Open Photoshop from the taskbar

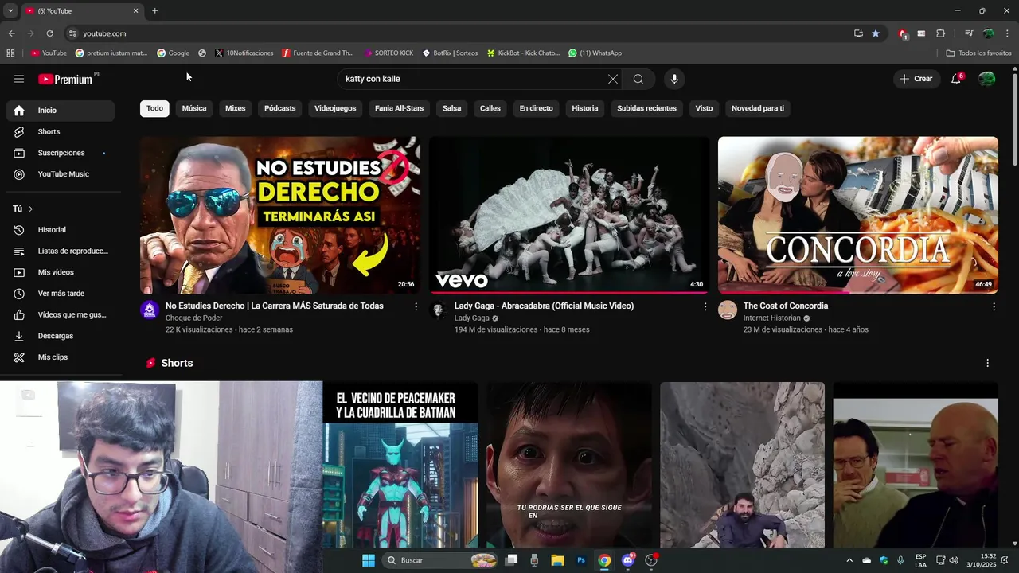(581, 560)
